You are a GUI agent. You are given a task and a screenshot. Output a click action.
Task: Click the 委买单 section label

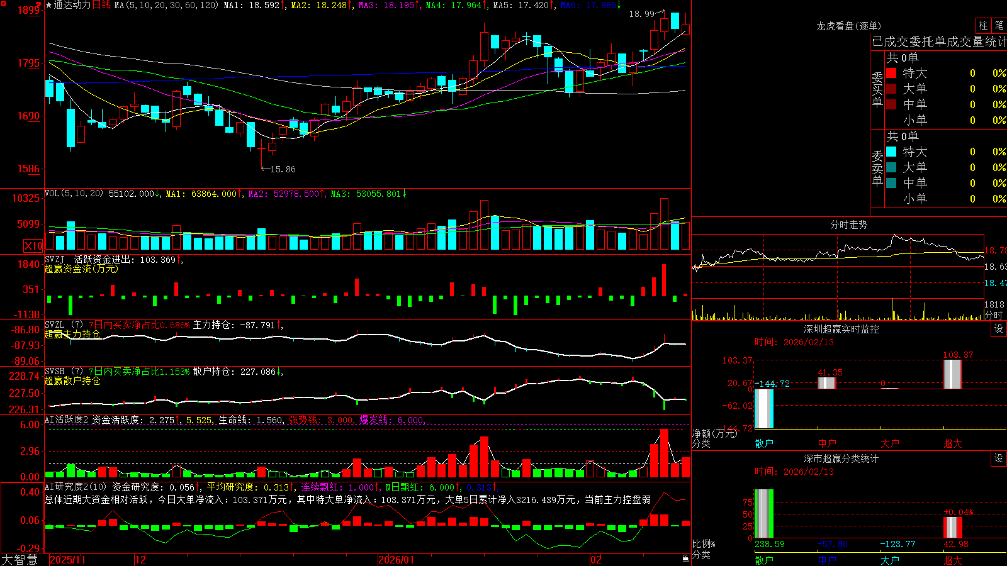coord(877,89)
